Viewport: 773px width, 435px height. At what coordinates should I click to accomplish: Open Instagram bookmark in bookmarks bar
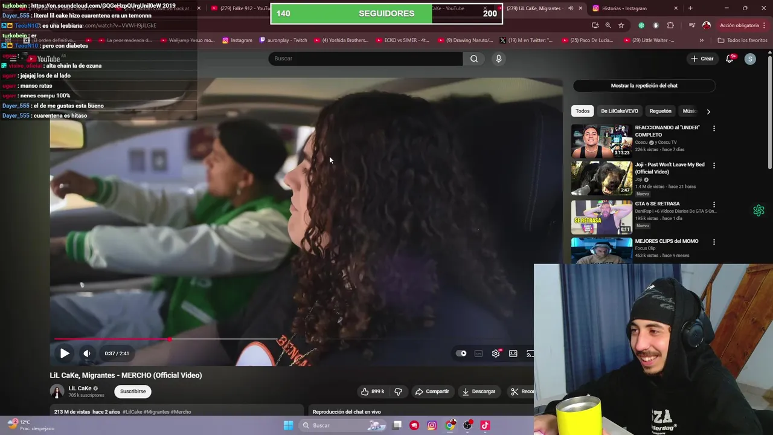coord(237,40)
